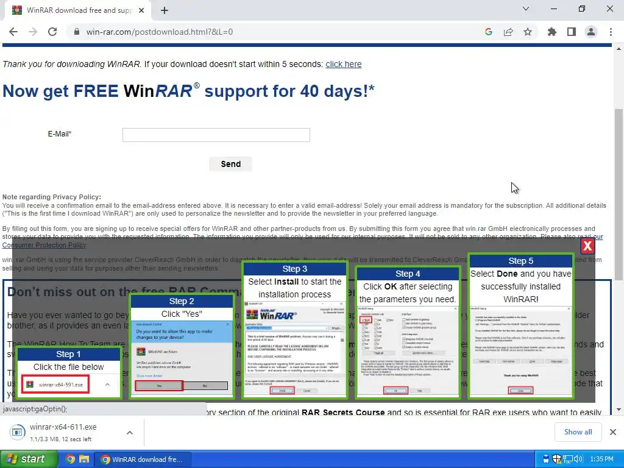Open a new tab with plus button
Image resolution: width=624 pixels, height=468 pixels.
click(x=165, y=10)
